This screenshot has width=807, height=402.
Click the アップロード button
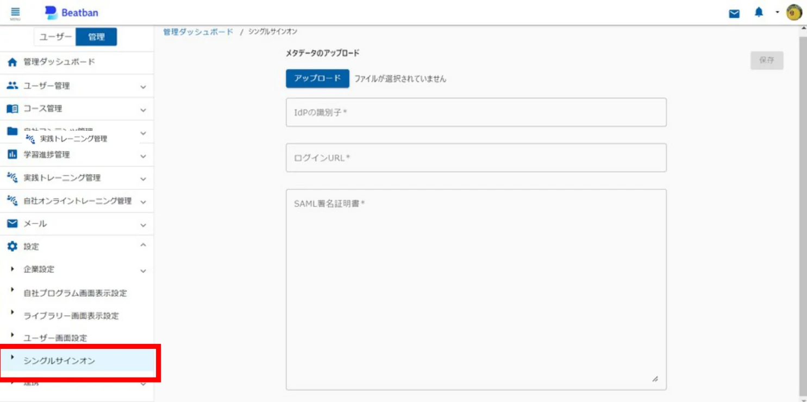[x=317, y=78]
